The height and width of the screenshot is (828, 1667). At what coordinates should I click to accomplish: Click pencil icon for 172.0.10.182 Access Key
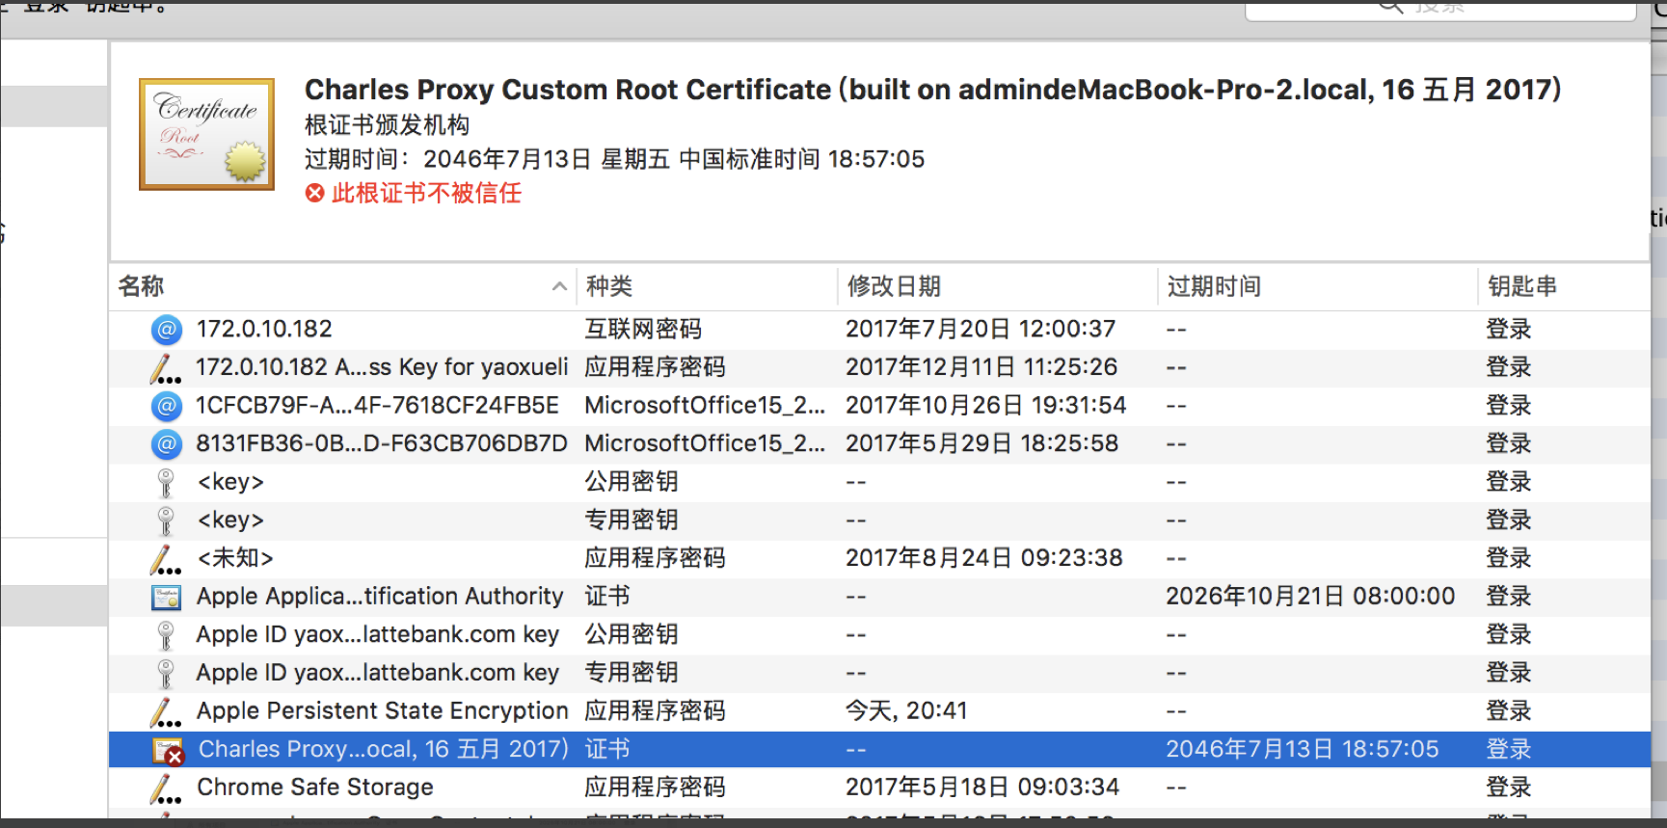166,368
